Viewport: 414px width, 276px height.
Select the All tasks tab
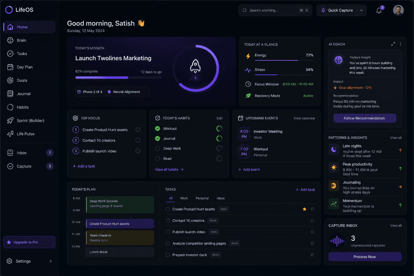[171, 198]
